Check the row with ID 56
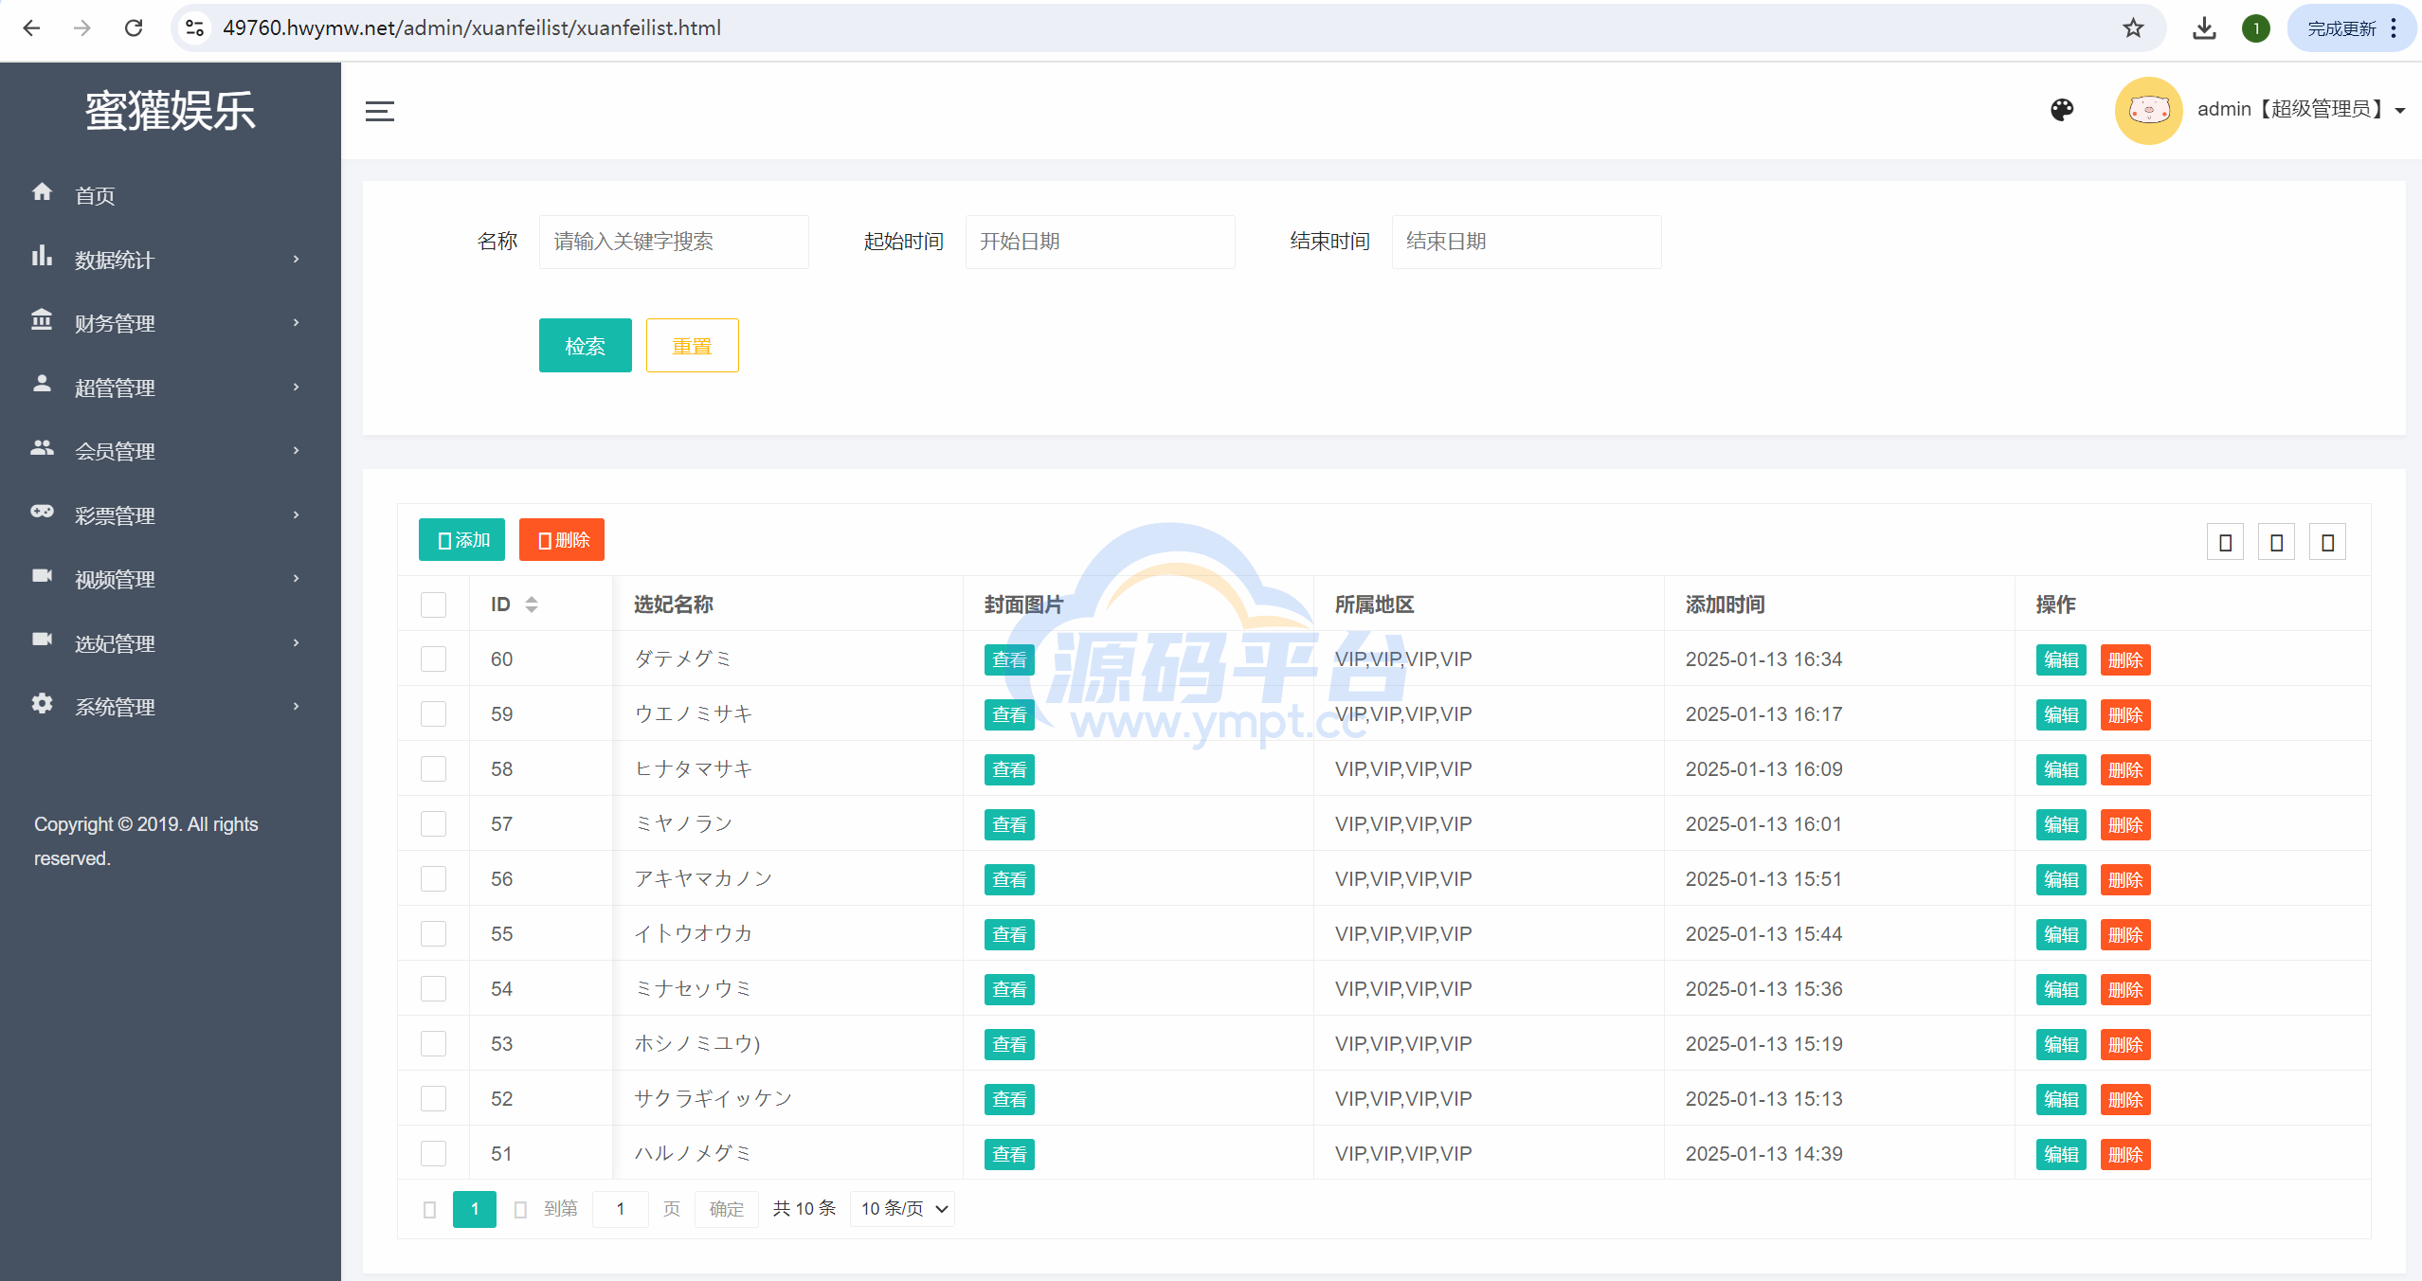2422x1281 pixels. [x=433, y=879]
